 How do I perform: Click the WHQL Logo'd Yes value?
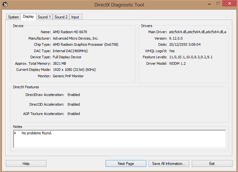[x=172, y=51]
